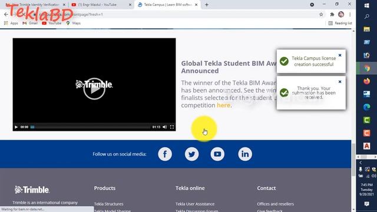Close the submission received notification
377x212 pixels.
coord(340,82)
